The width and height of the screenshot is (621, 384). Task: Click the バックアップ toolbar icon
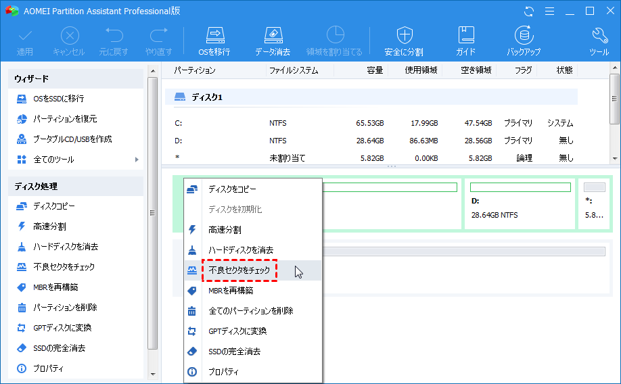524,41
